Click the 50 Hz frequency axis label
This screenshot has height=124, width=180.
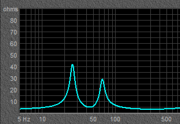click(93, 119)
